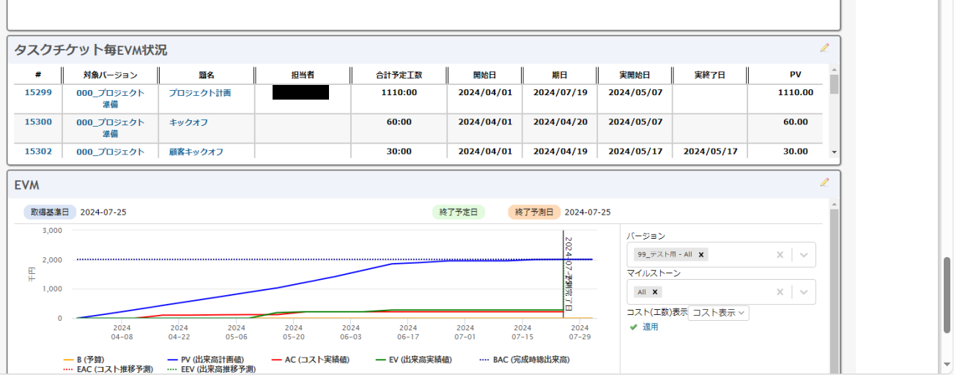This screenshot has height=375, width=954.
Task: Open the バージョン dropdown chevron
Action: tap(804, 255)
